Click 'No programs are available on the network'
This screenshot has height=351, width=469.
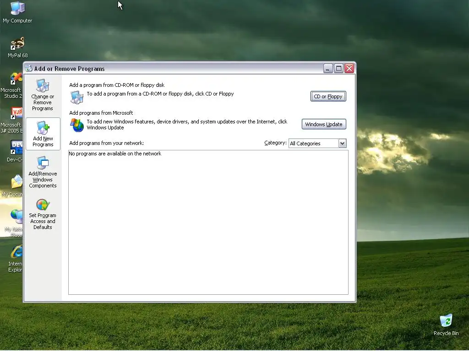click(x=115, y=154)
